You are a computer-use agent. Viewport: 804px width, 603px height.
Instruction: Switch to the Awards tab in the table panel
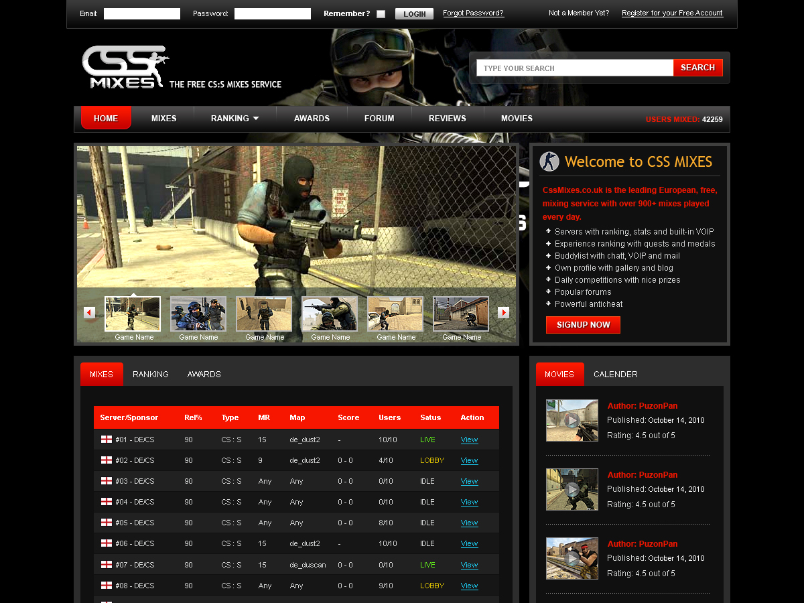click(204, 374)
